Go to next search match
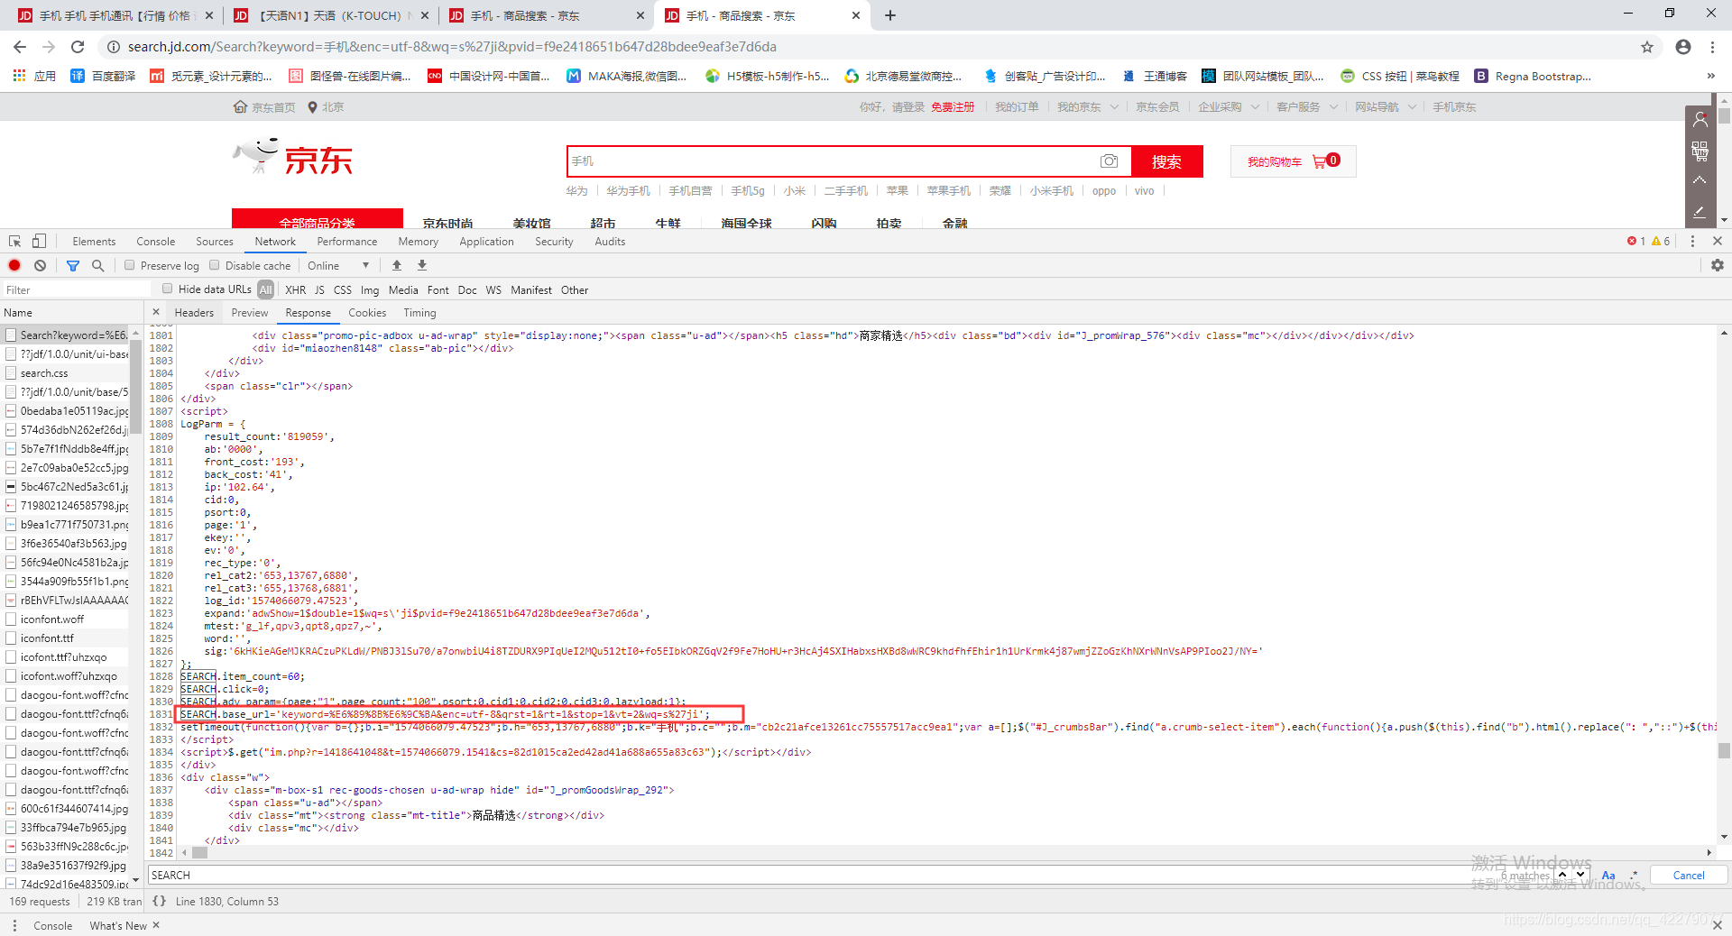The image size is (1732, 936). pyautogui.click(x=1580, y=874)
